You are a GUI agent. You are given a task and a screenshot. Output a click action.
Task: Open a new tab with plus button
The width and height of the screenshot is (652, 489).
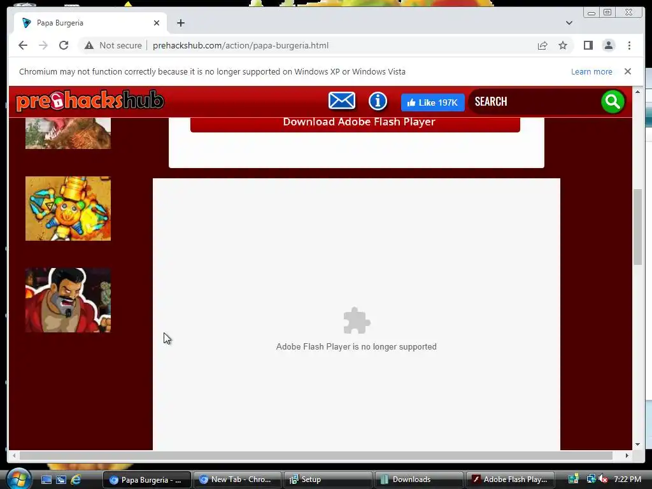tap(180, 23)
